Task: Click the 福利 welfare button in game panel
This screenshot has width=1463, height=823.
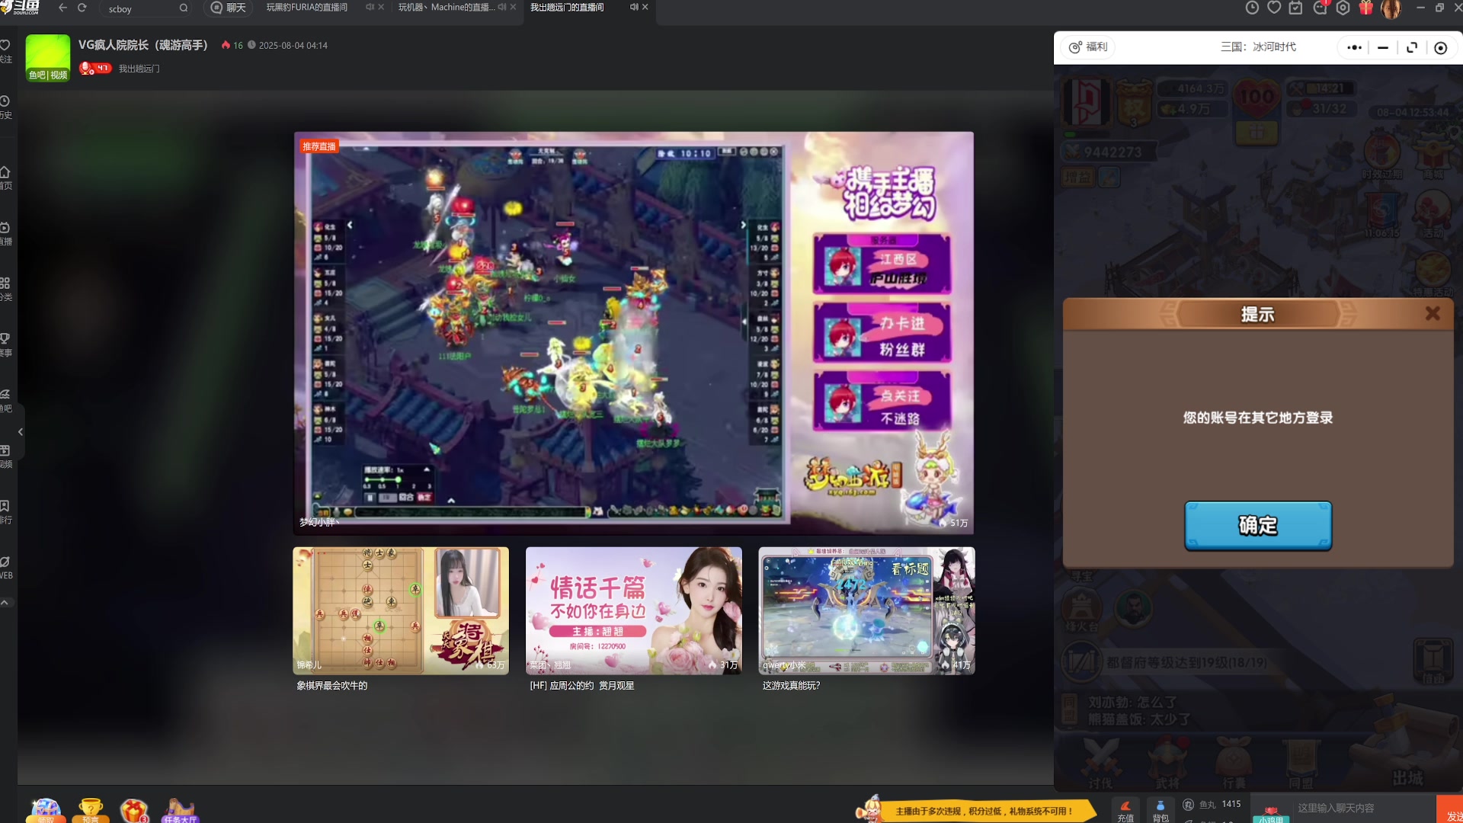Action: pyautogui.click(x=1088, y=46)
